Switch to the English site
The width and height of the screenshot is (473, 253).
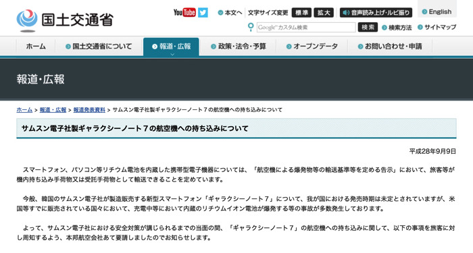tap(437, 11)
